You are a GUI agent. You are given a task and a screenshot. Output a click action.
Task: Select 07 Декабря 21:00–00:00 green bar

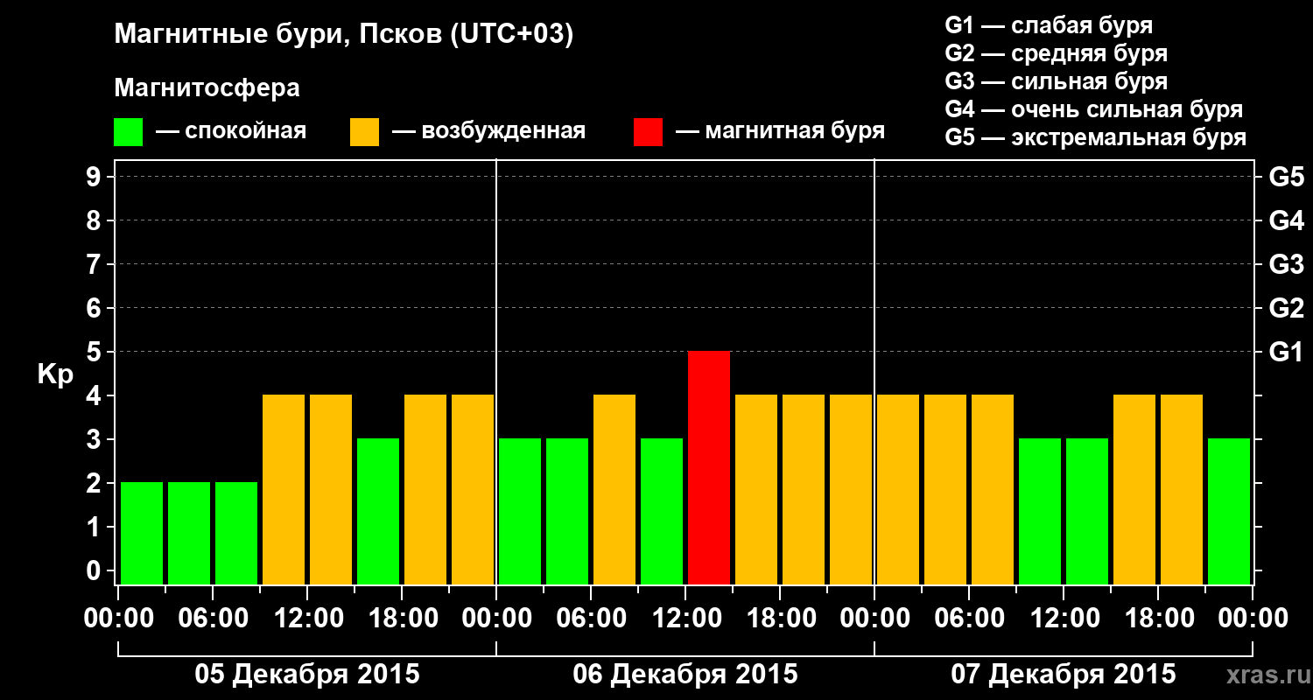pyautogui.click(x=1229, y=511)
